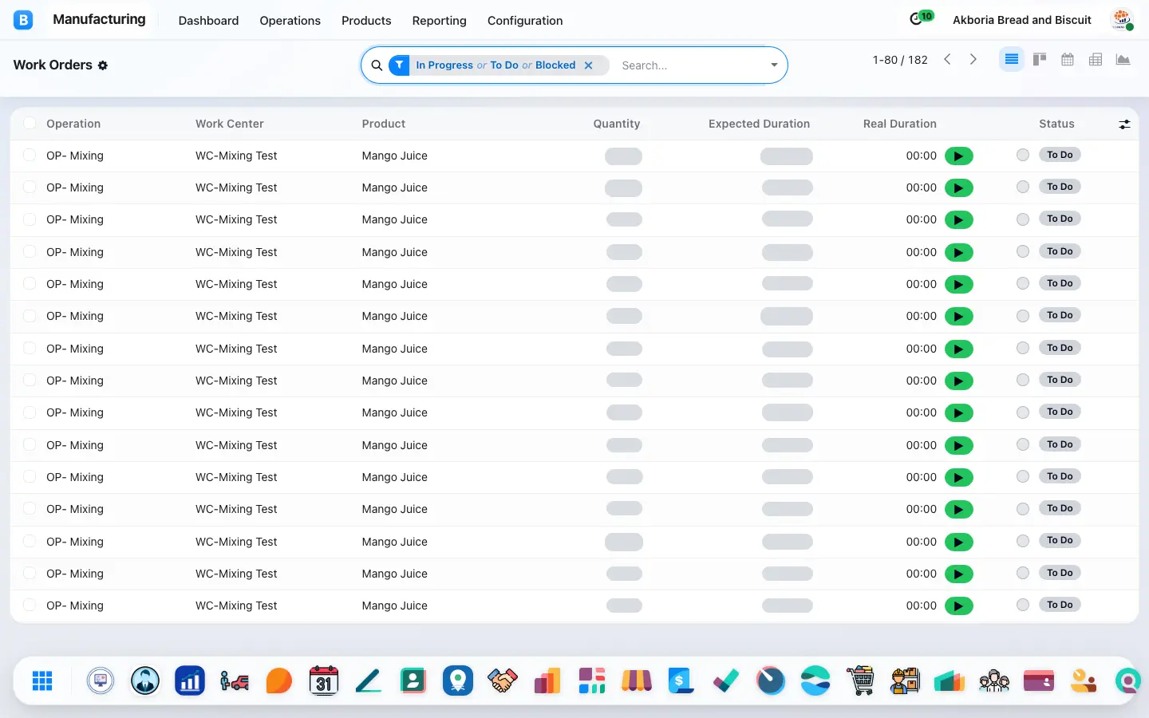Expand the search options dropdown arrow

click(x=774, y=65)
